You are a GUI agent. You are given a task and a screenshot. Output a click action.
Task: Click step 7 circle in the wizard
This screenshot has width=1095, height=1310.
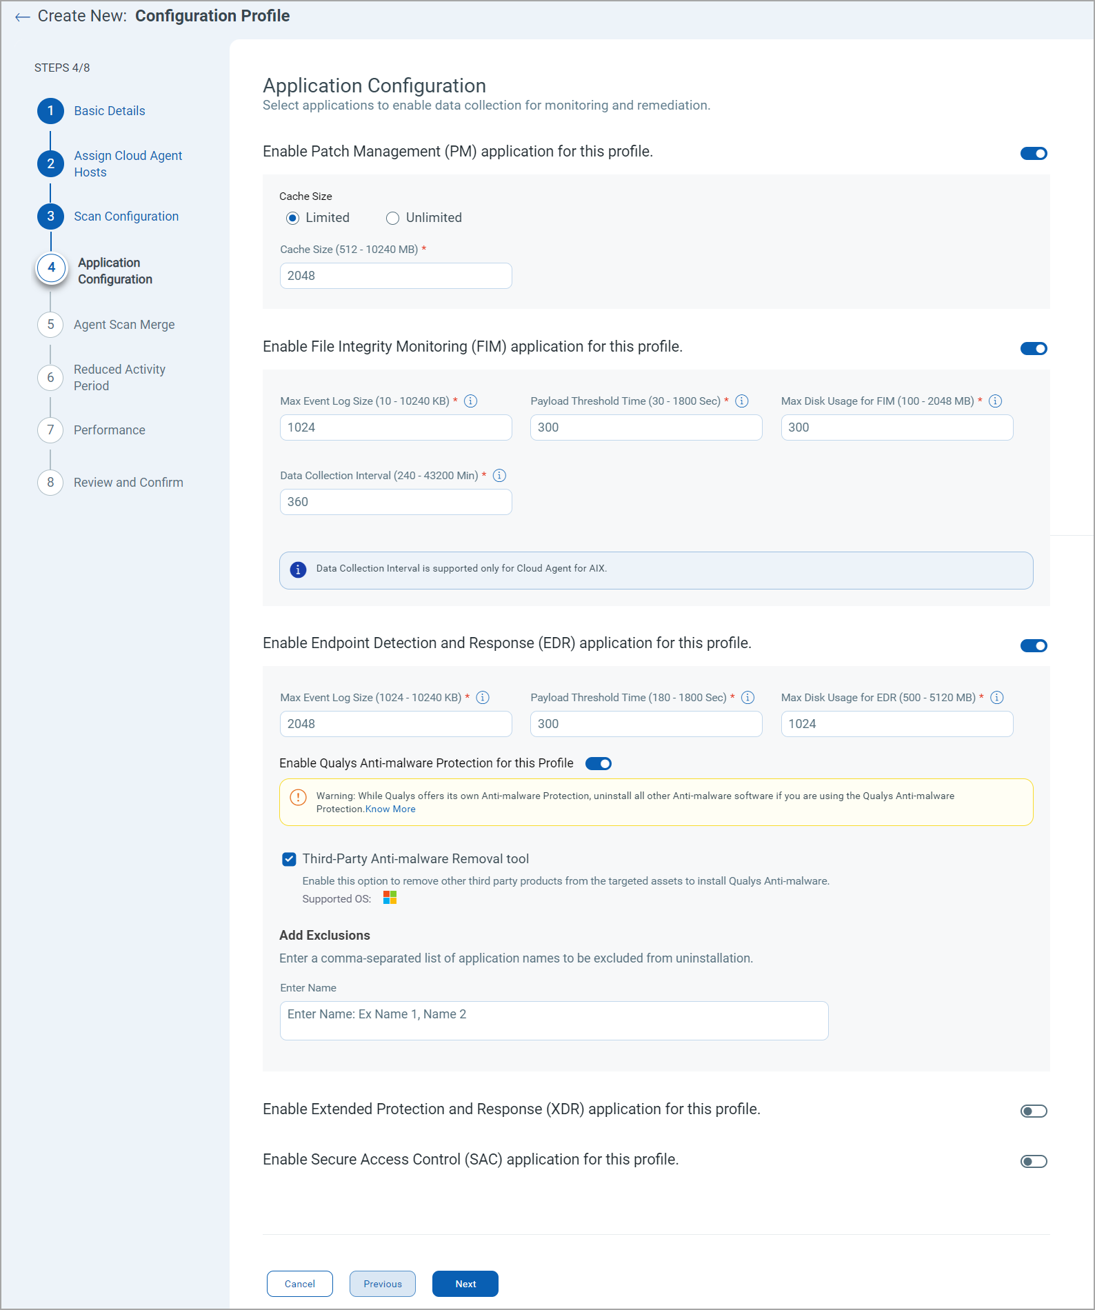click(x=50, y=430)
